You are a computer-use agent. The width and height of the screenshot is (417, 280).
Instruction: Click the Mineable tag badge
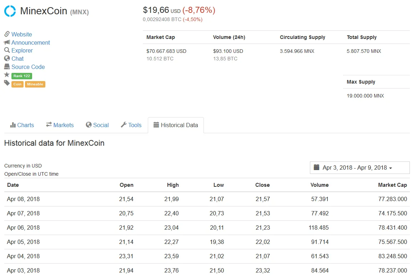(x=35, y=84)
